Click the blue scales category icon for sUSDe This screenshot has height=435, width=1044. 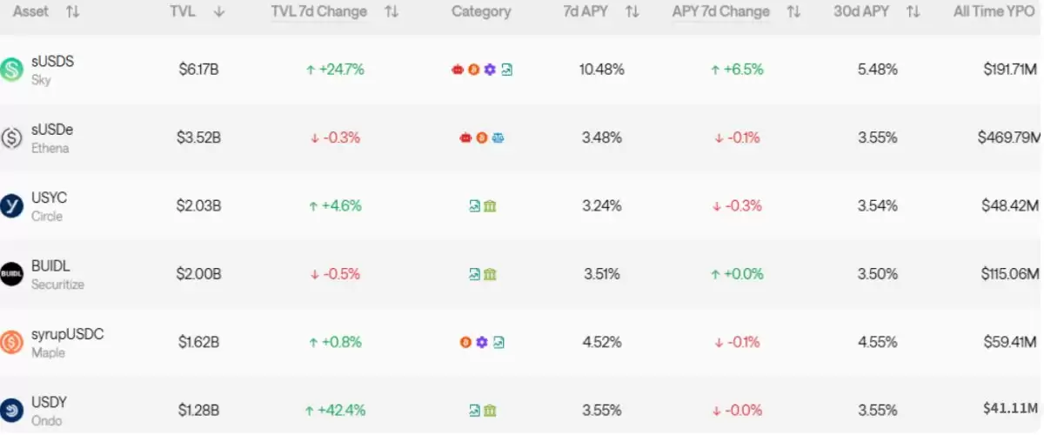(498, 137)
